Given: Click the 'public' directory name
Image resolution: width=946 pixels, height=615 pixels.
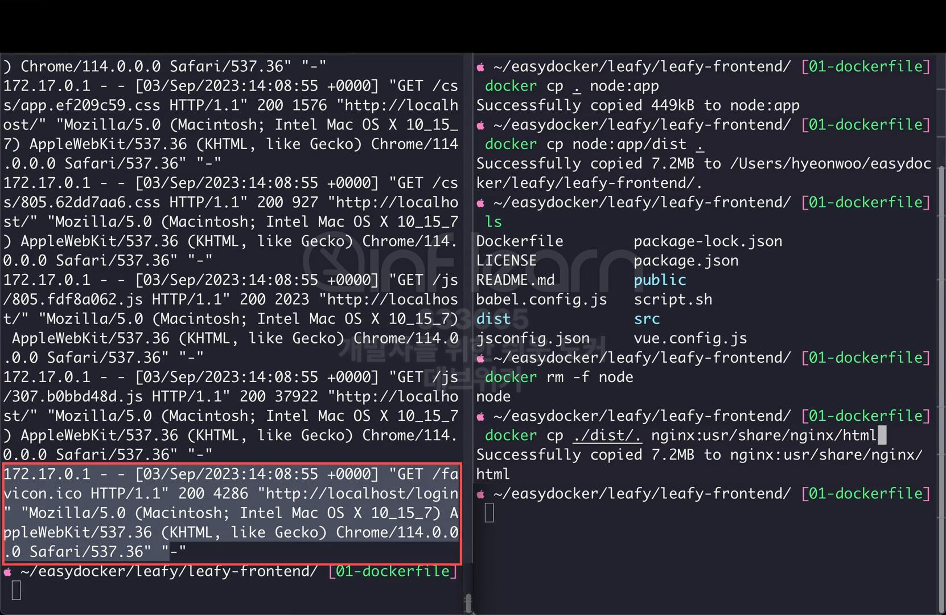Looking at the screenshot, I should point(660,280).
